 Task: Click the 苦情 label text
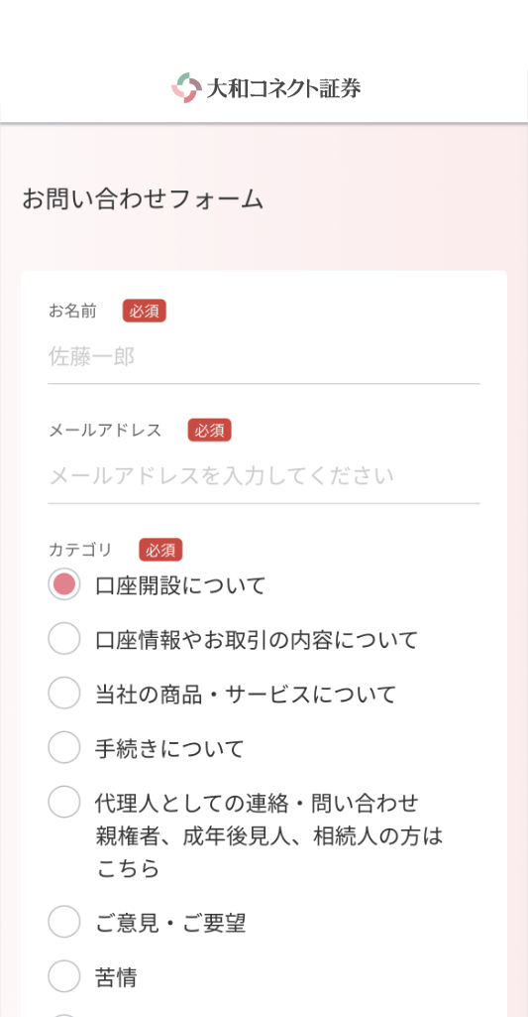(116, 976)
